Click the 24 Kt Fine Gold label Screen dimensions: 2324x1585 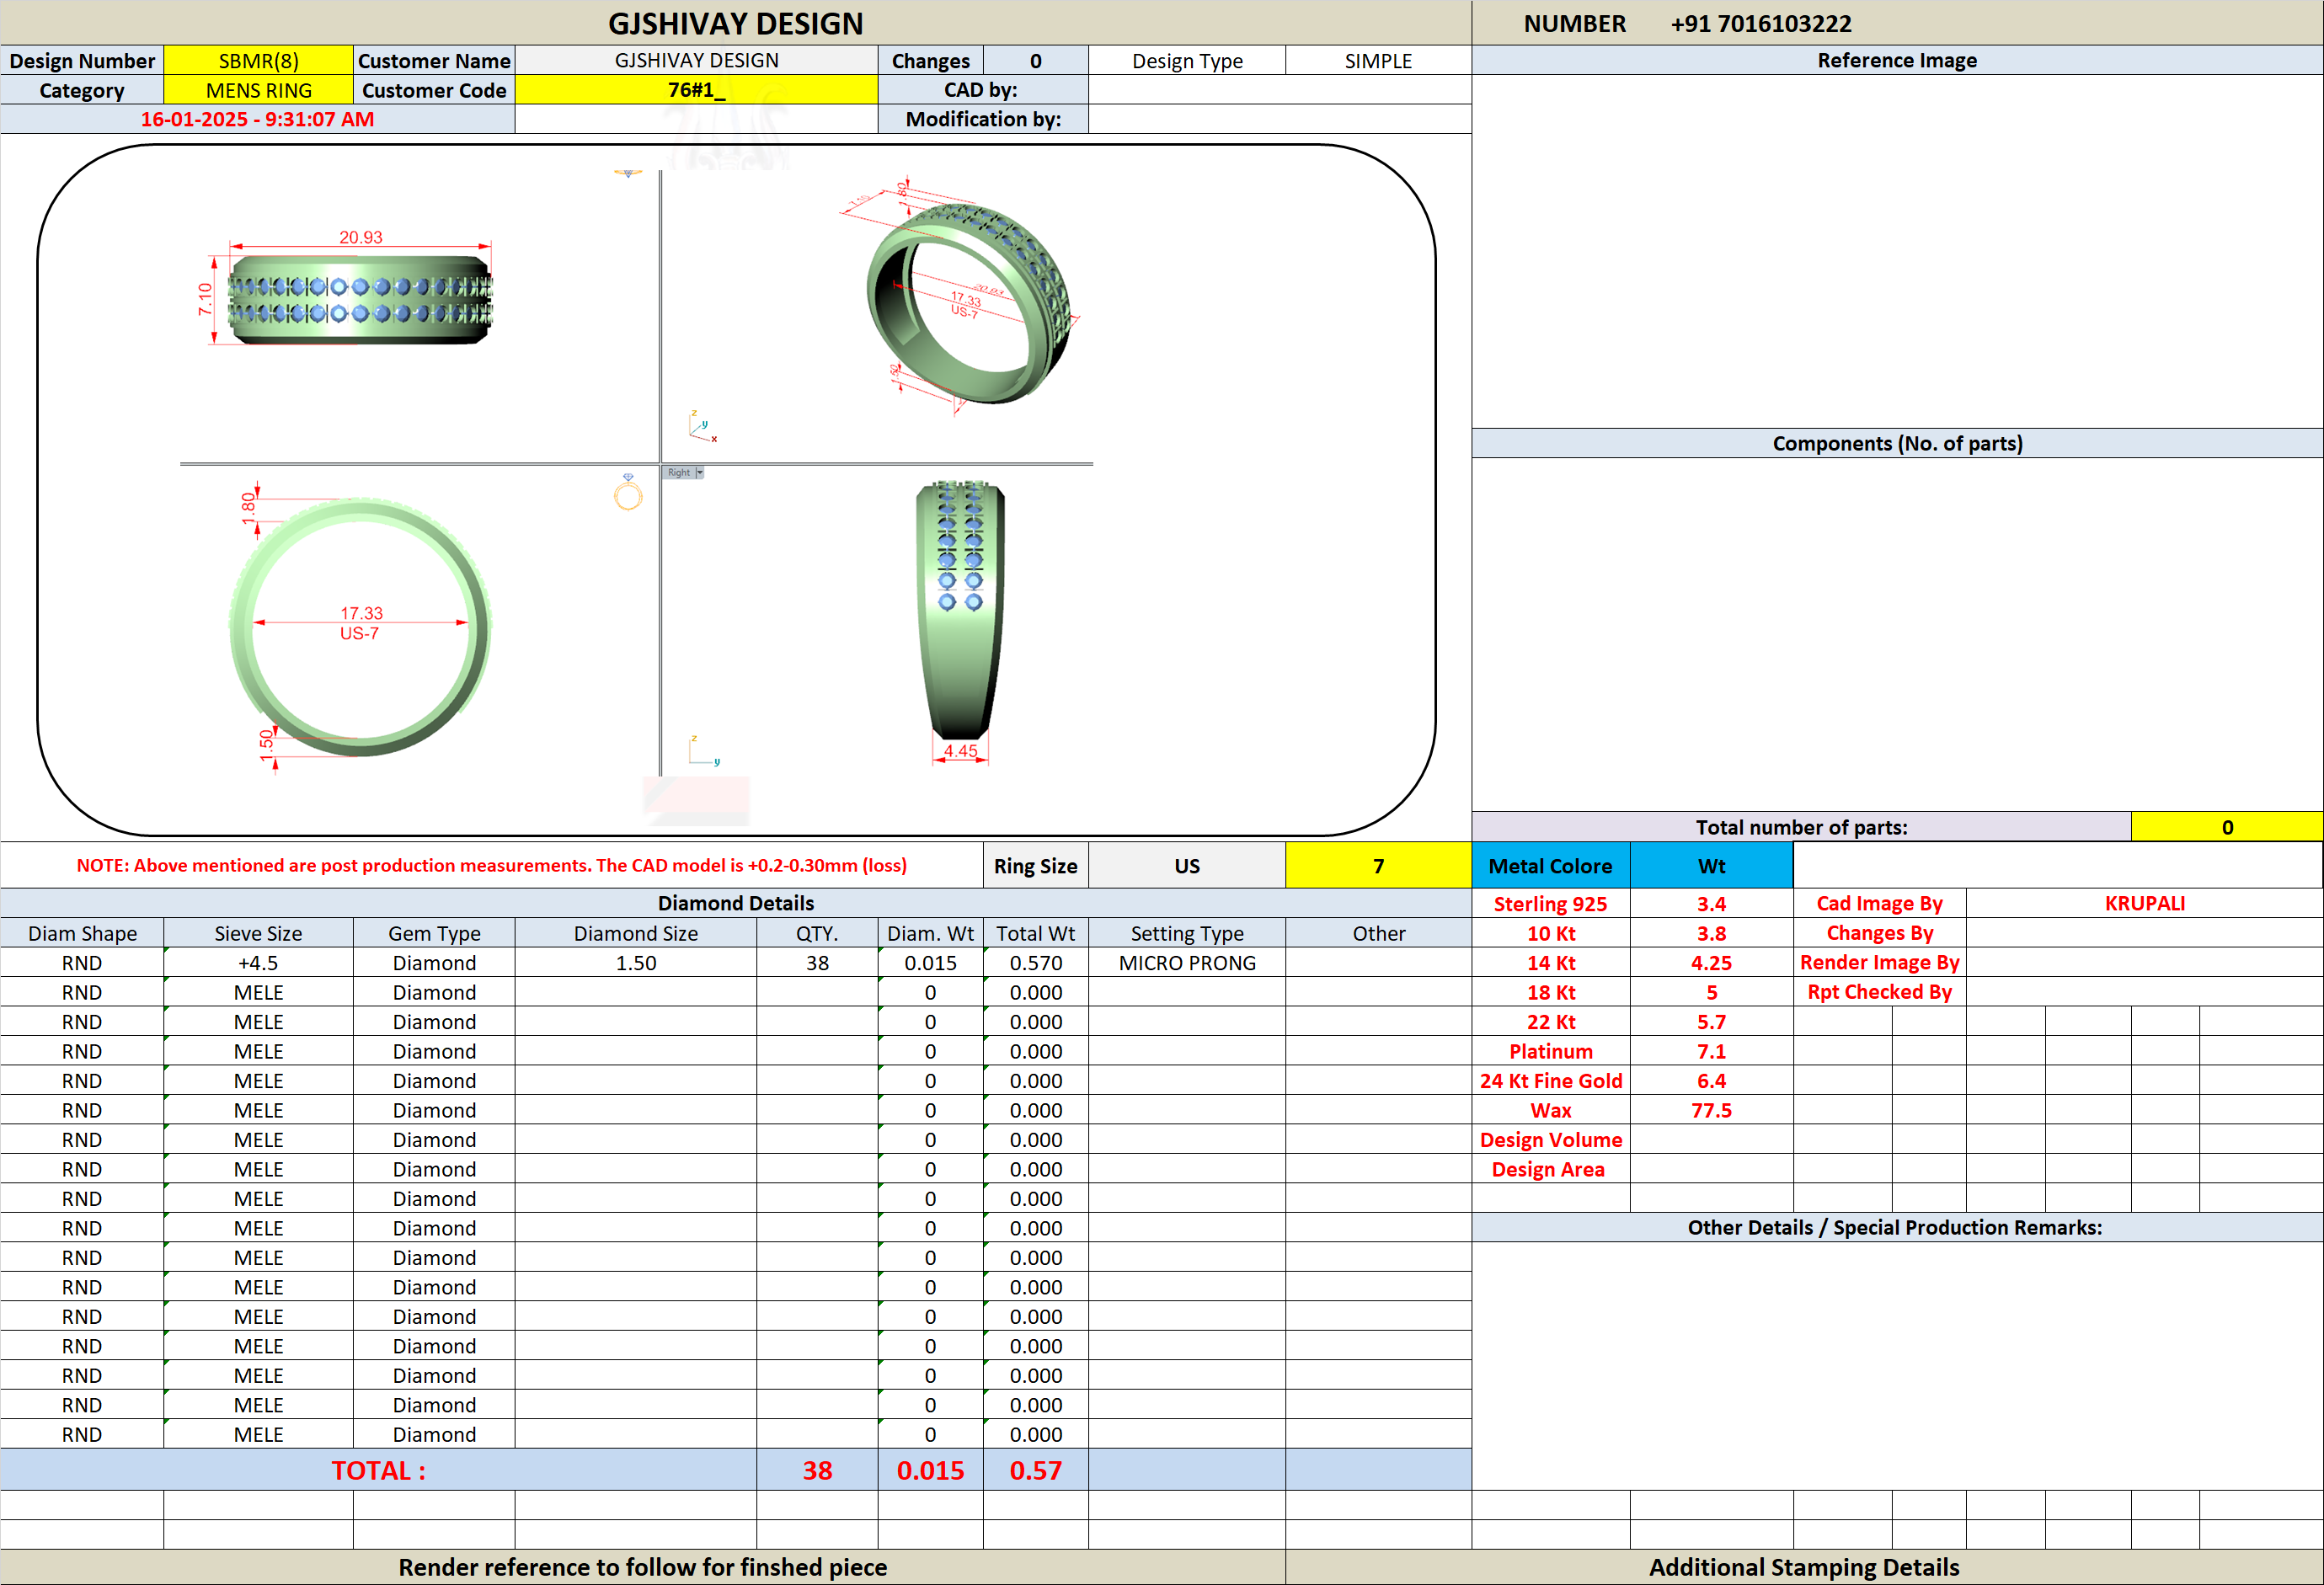(1551, 1081)
